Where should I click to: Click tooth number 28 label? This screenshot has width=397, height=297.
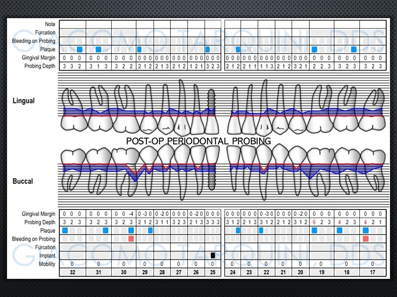[162, 273]
